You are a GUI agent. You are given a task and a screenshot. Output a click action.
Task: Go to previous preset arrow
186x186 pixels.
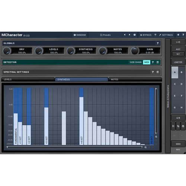click(x=125, y=35)
